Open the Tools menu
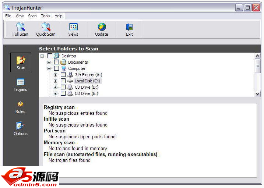264x188 pixels. 46,16
